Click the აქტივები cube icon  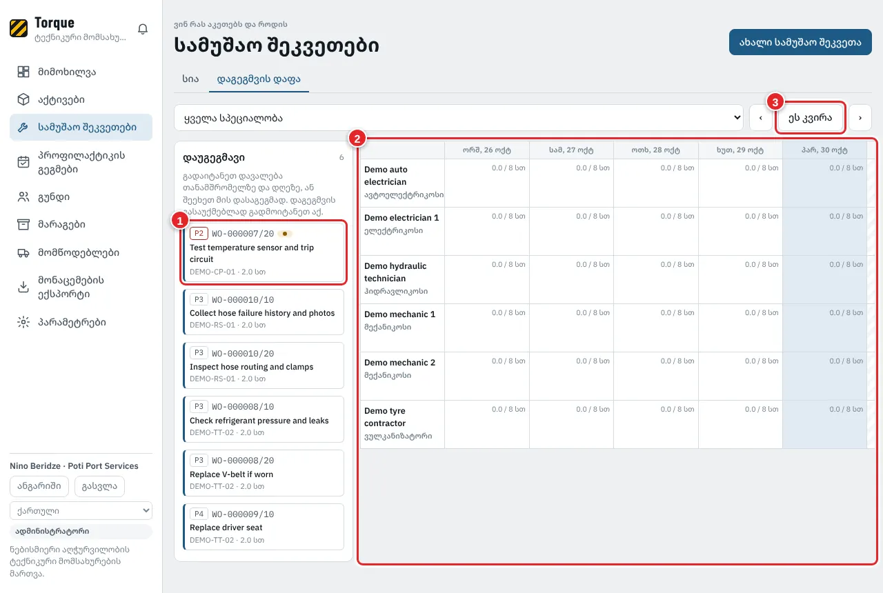23,99
